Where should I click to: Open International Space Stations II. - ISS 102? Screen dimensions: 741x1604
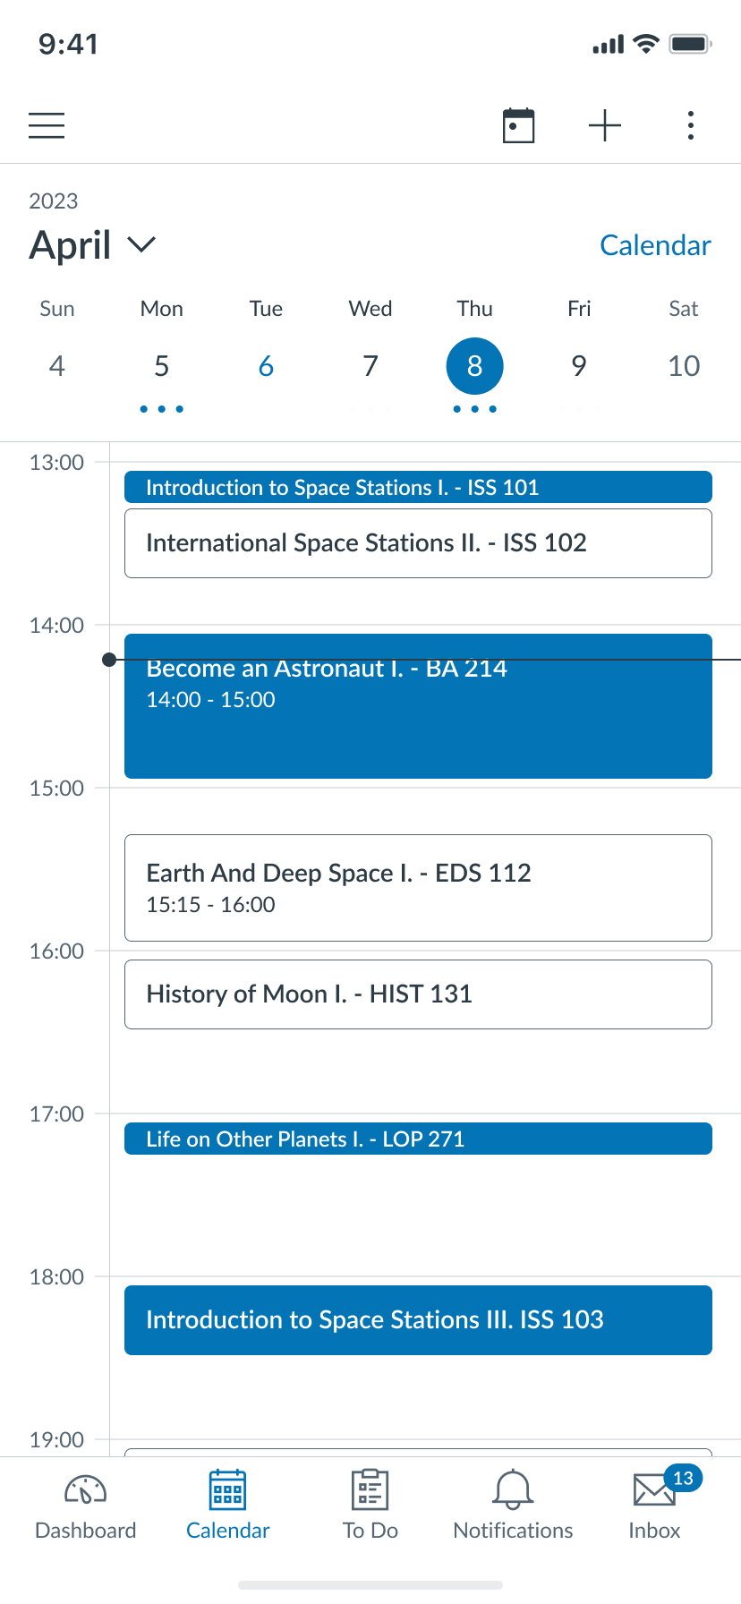[418, 543]
